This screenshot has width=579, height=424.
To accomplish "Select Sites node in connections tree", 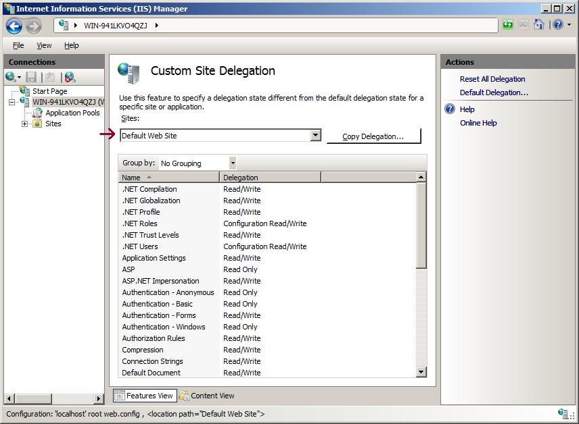I will pos(53,124).
